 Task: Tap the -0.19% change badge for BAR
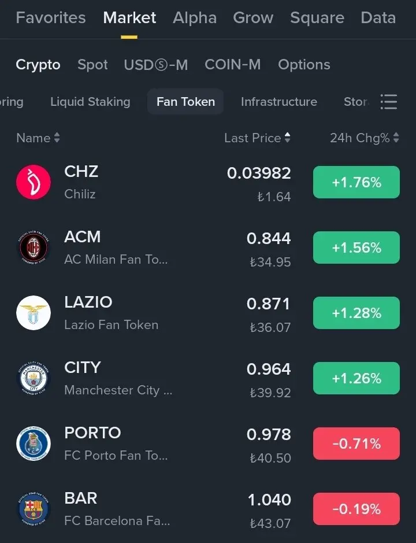tap(356, 509)
